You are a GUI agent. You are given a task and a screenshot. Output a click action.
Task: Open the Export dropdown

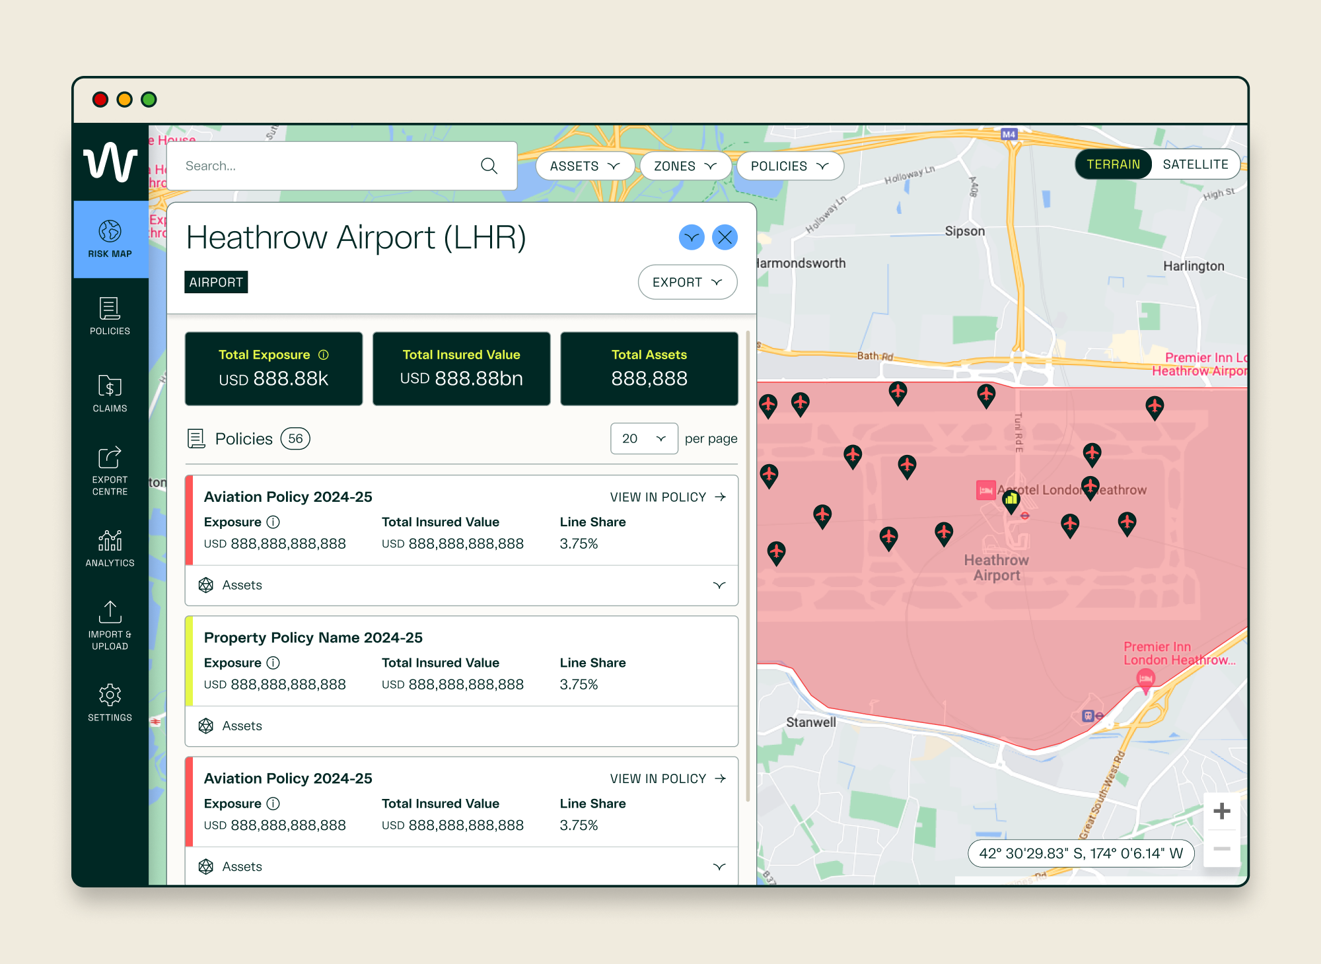[x=688, y=282]
